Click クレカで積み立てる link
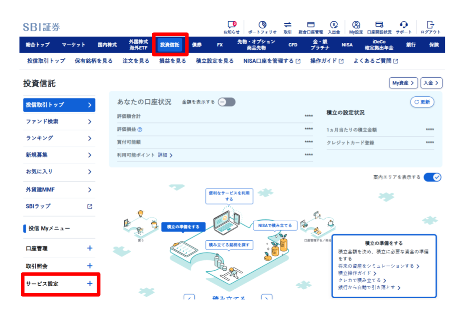 pyautogui.click(x=362, y=280)
